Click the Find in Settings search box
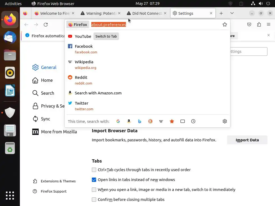Screen dimensions: 275x206 [x=249, y=51]
